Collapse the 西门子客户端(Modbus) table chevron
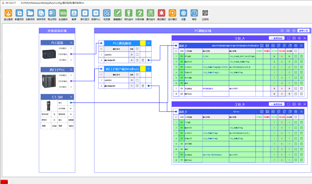 pos(101,75)
